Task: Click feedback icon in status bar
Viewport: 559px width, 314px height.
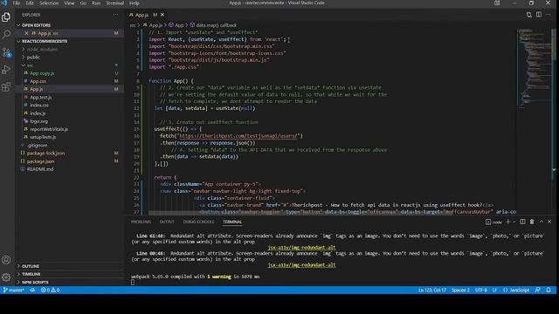Action: [538, 290]
